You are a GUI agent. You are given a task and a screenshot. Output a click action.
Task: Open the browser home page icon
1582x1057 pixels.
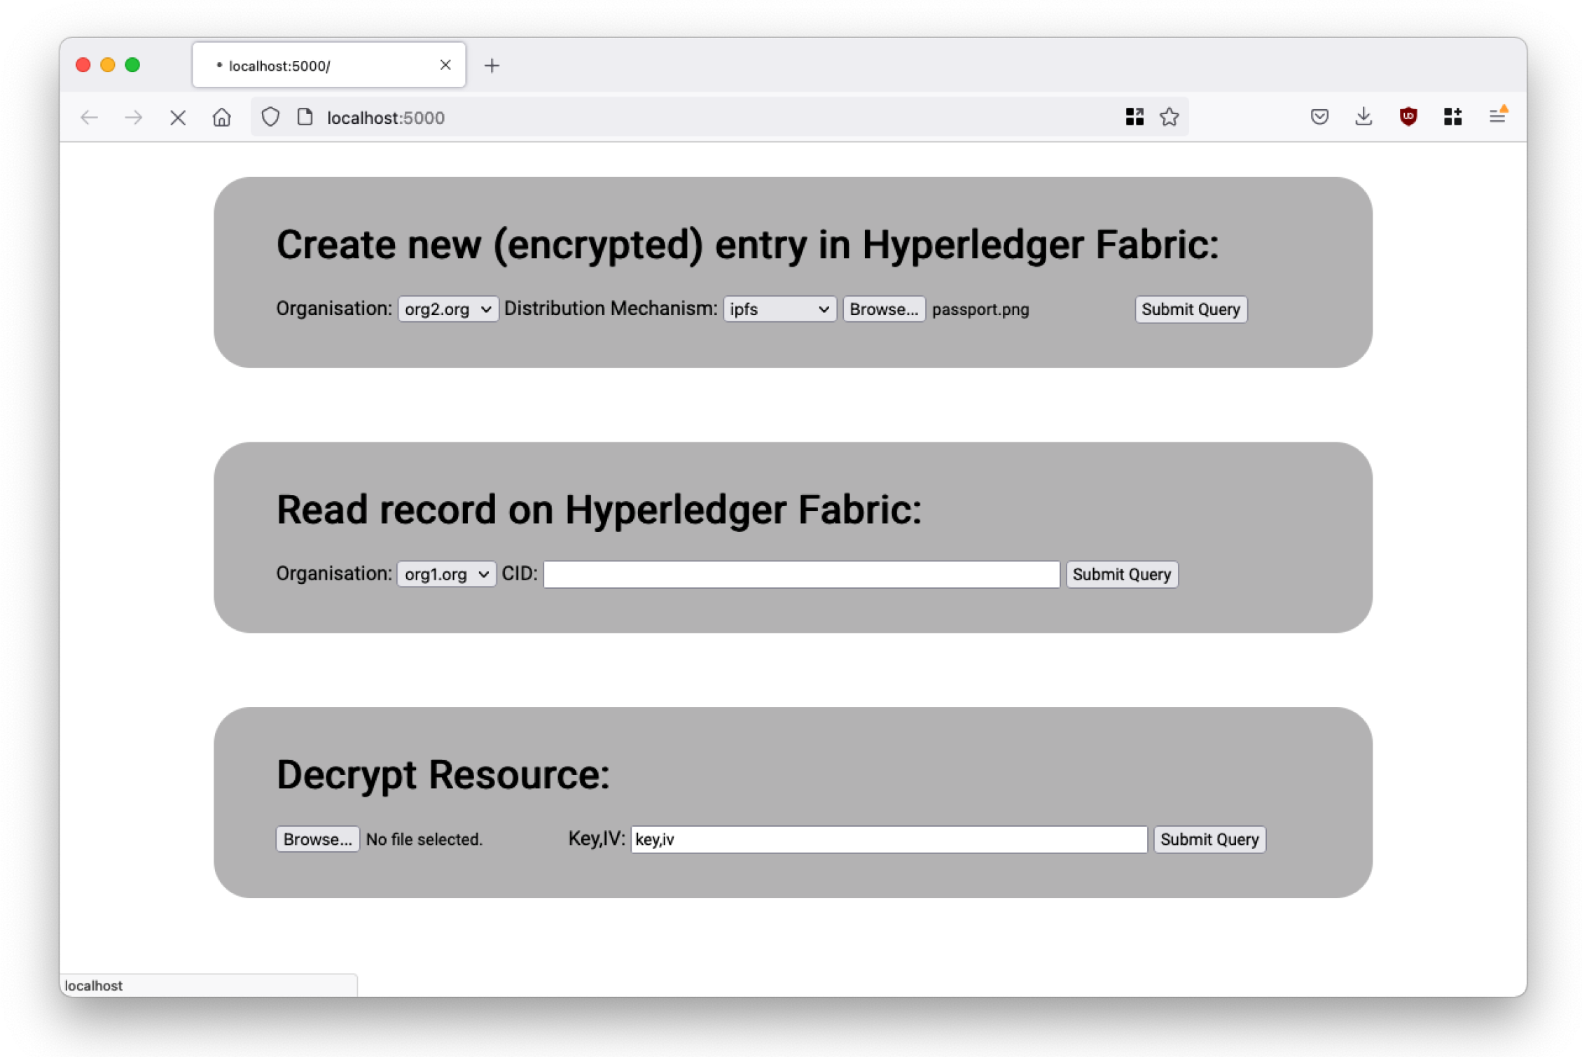point(221,117)
